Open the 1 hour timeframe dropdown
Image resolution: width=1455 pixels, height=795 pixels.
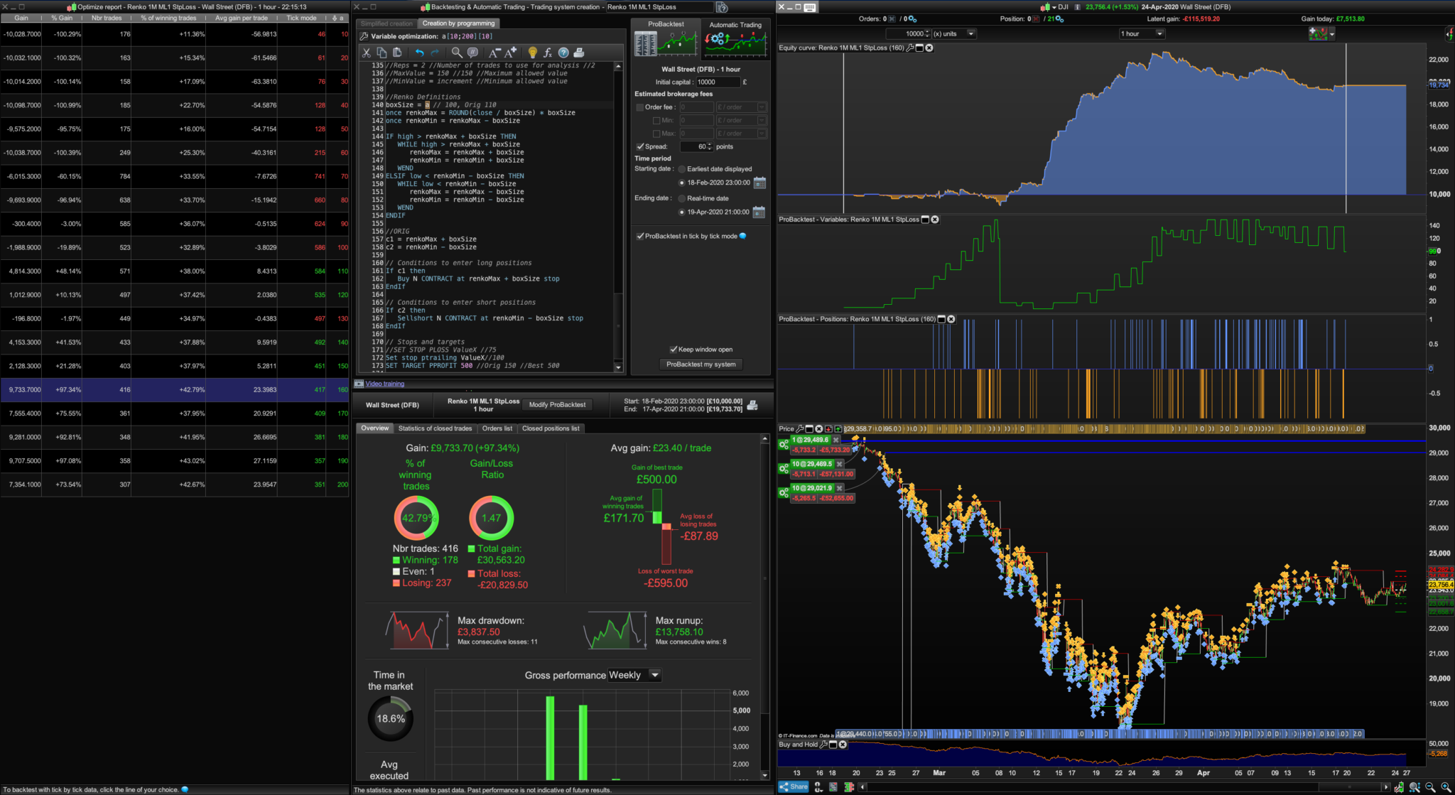pyautogui.click(x=1159, y=33)
